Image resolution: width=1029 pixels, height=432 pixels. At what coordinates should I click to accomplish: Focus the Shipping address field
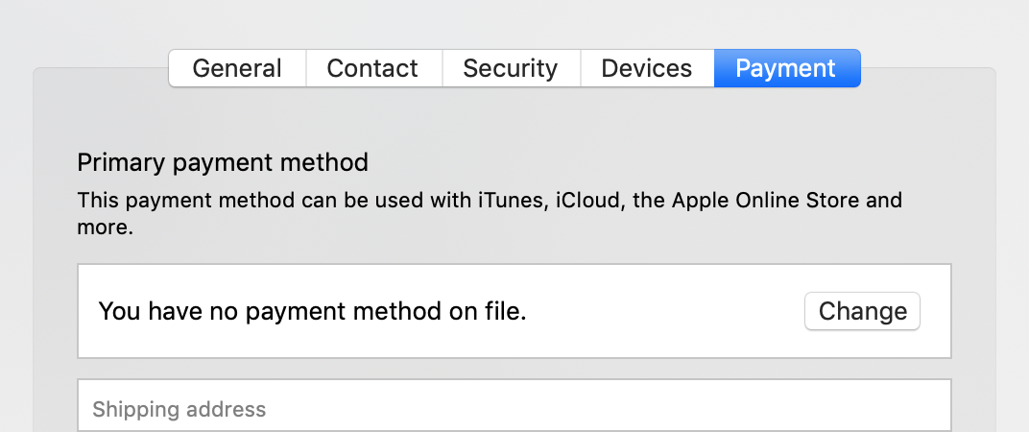[x=514, y=410]
